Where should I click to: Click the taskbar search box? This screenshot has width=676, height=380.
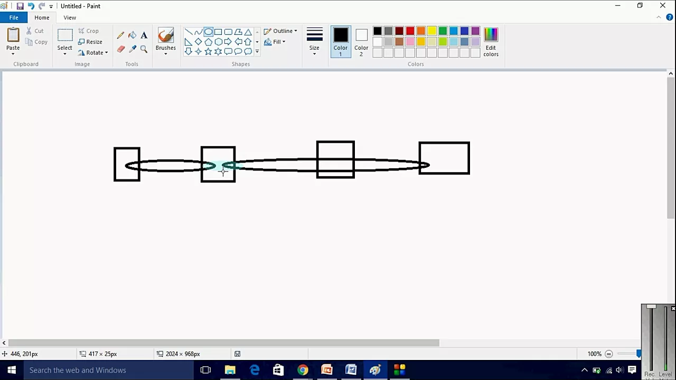point(108,370)
